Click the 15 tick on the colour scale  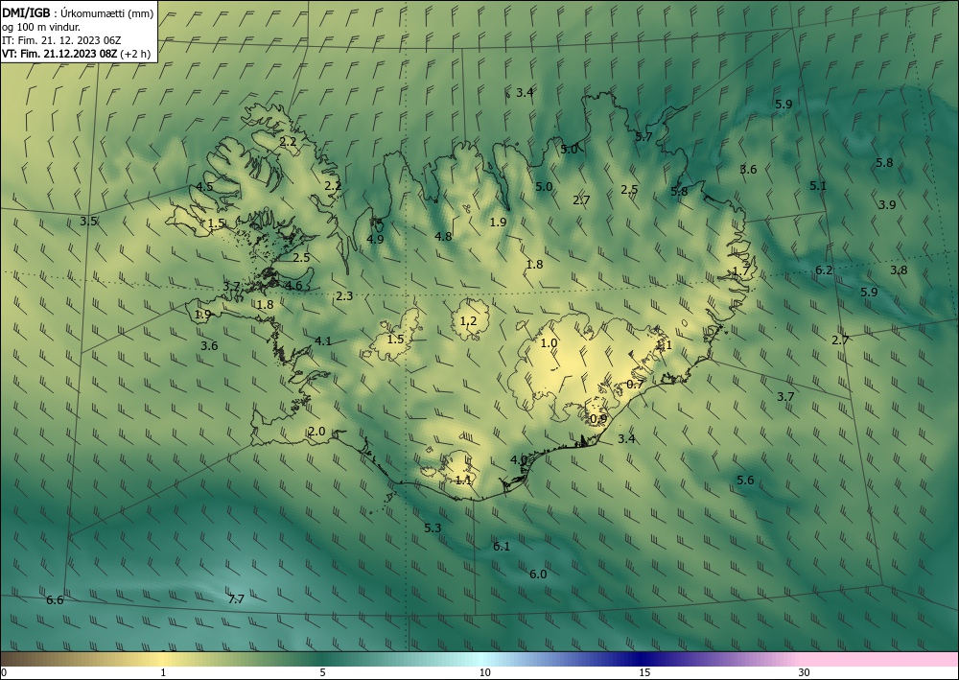[x=644, y=672]
